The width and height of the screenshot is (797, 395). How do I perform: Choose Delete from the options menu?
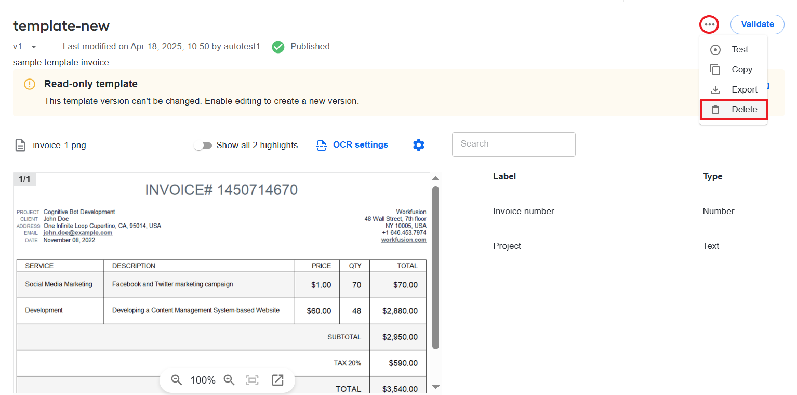pos(733,110)
